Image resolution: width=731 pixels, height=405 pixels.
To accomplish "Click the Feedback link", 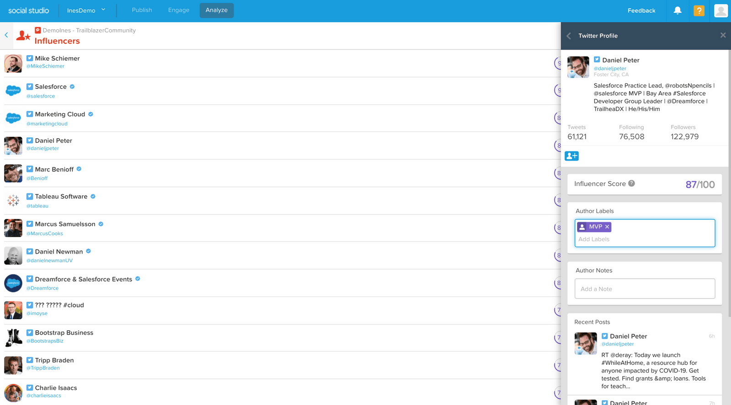I will [641, 10].
